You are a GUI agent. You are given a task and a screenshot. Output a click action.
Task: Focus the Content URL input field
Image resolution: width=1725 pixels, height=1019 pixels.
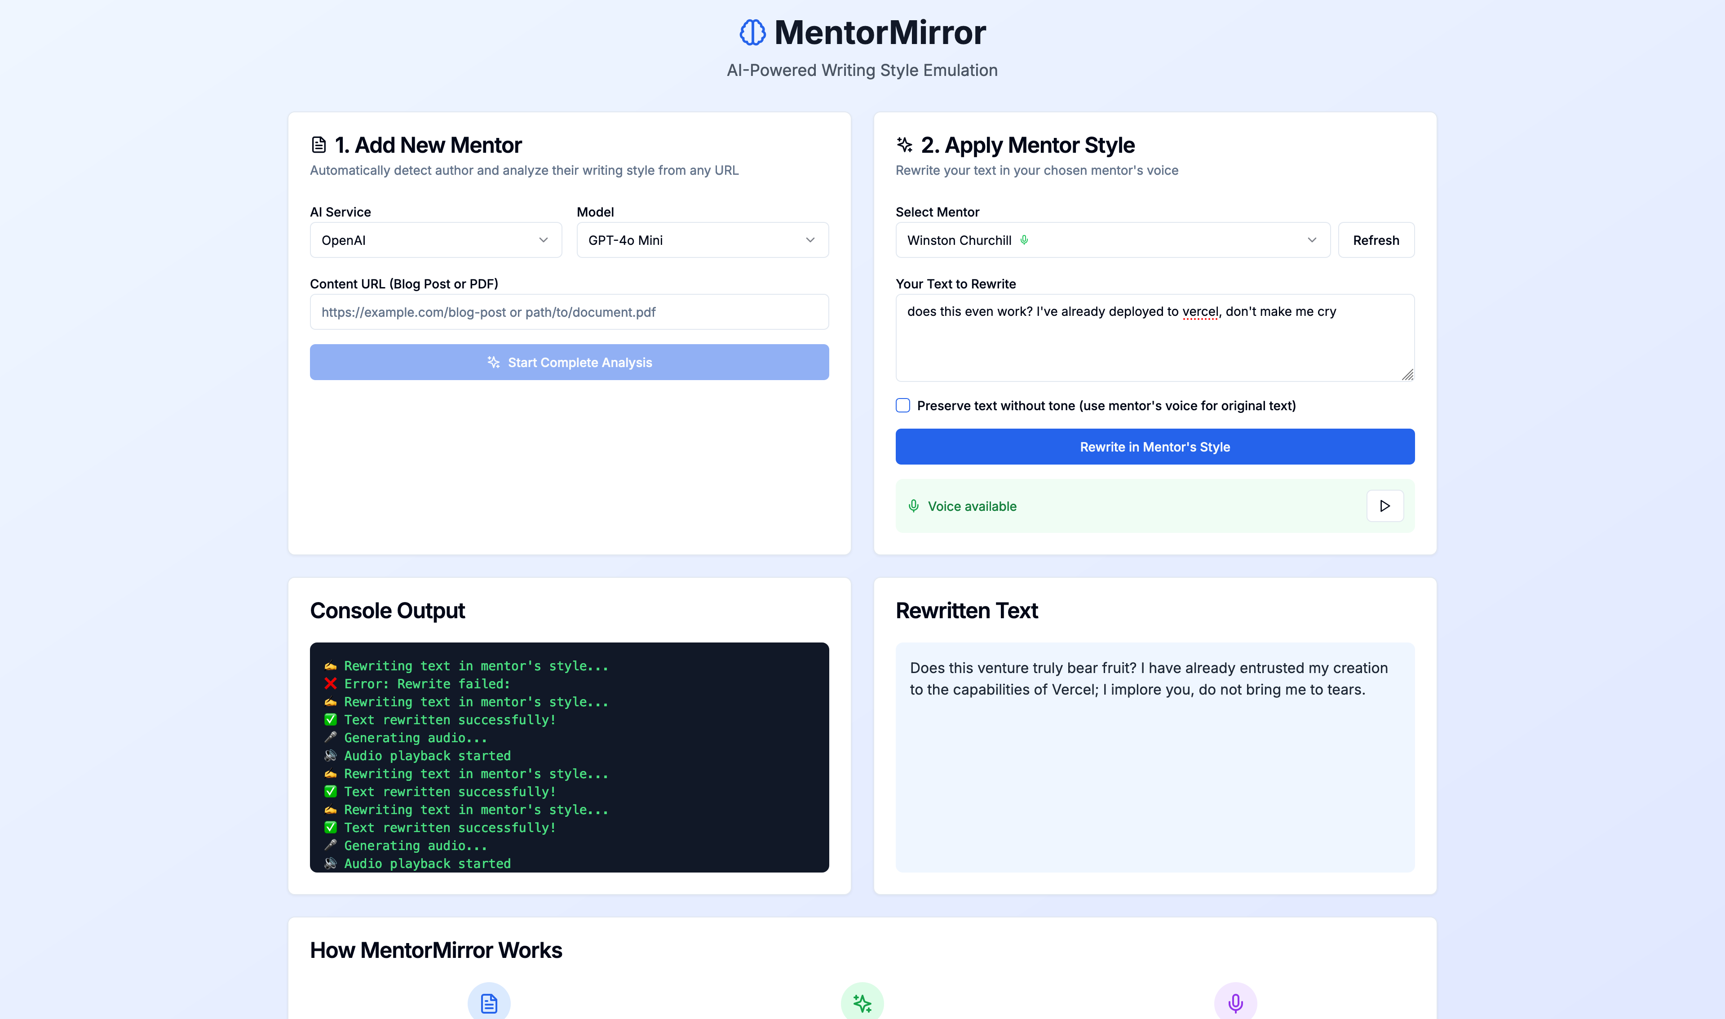pyautogui.click(x=569, y=312)
